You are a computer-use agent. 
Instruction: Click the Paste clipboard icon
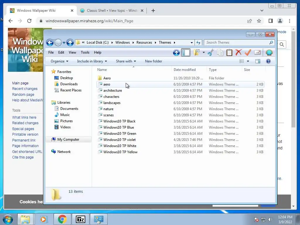[x=229, y=52]
